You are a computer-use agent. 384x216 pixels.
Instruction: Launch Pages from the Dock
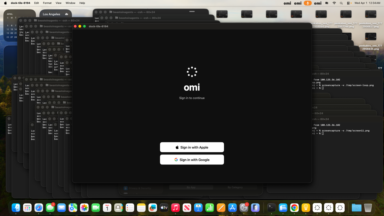point(221,208)
